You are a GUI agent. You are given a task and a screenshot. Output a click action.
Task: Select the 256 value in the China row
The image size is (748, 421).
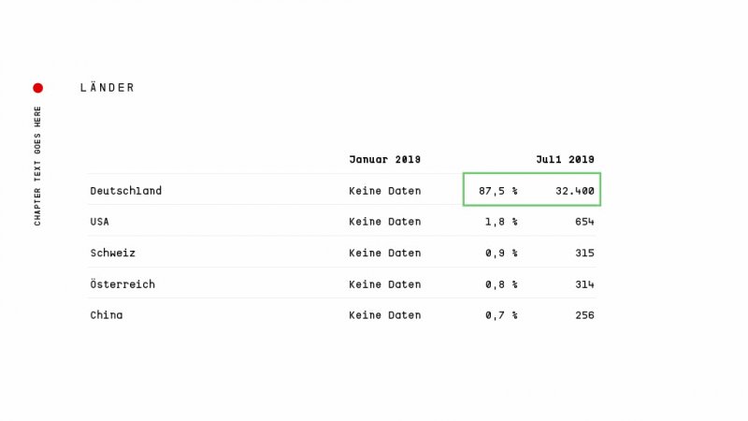584,315
